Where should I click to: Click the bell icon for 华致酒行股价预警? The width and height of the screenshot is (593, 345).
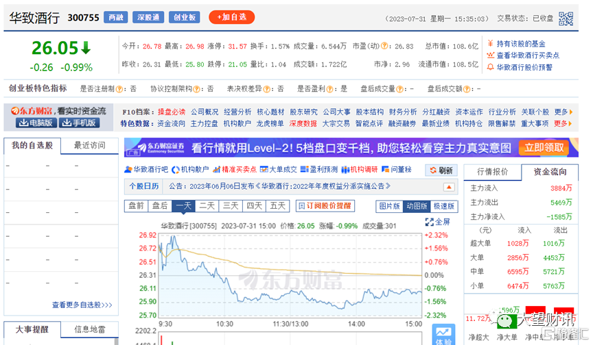tap(491, 67)
